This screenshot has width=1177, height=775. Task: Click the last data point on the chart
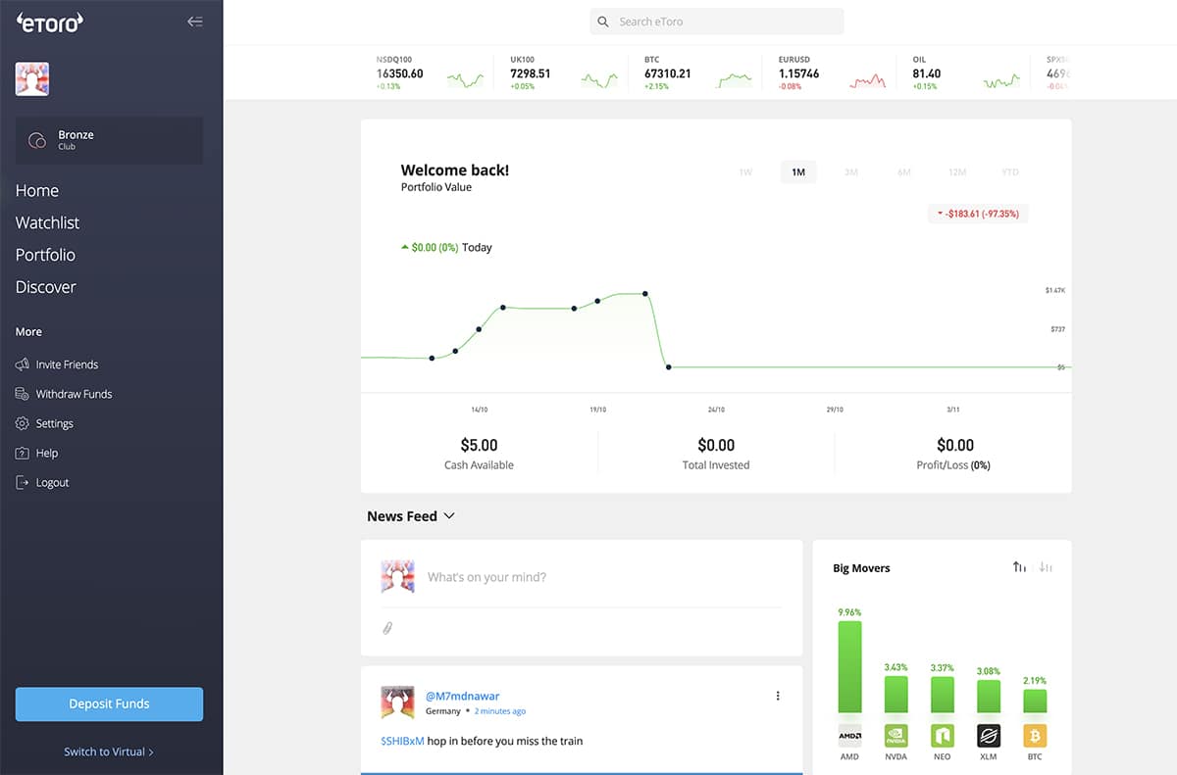click(x=669, y=367)
